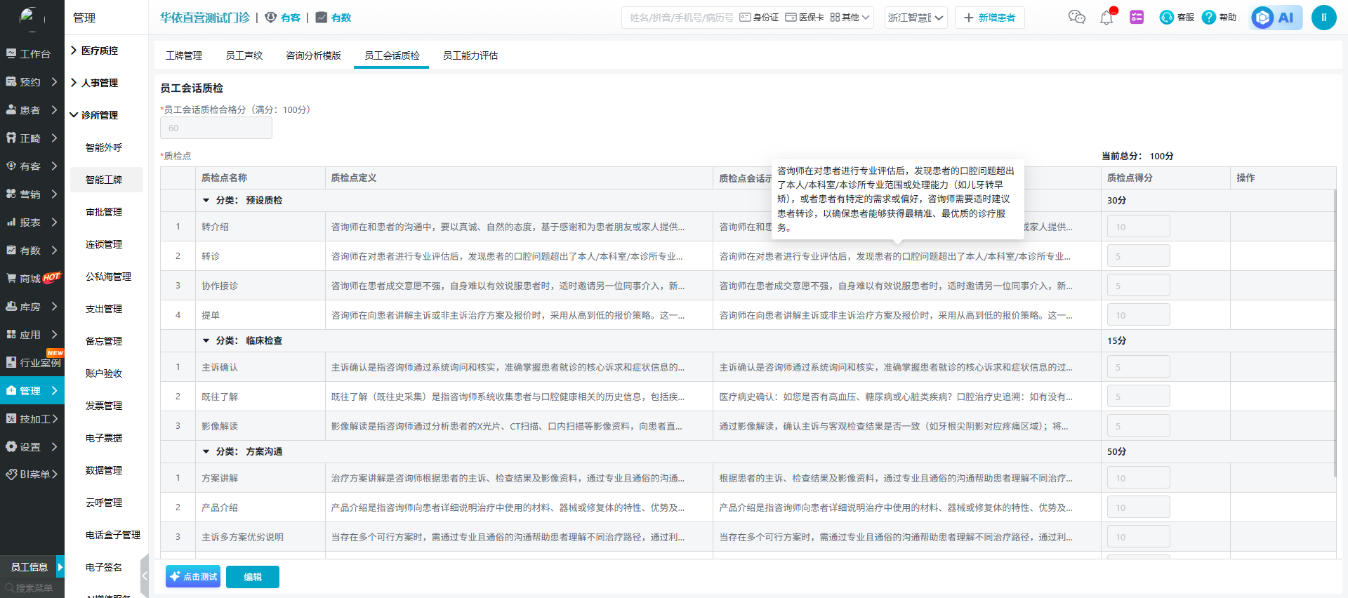Open the user avatar menu

1323,18
